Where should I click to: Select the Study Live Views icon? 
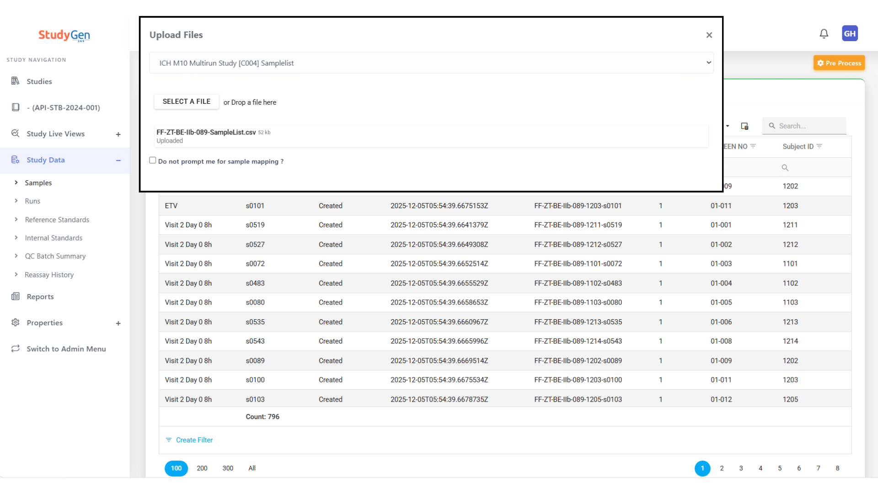coord(15,134)
